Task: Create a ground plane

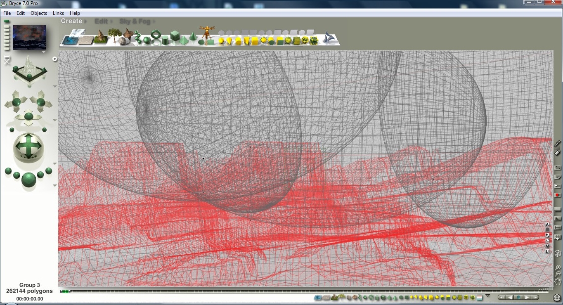Action: click(x=85, y=40)
